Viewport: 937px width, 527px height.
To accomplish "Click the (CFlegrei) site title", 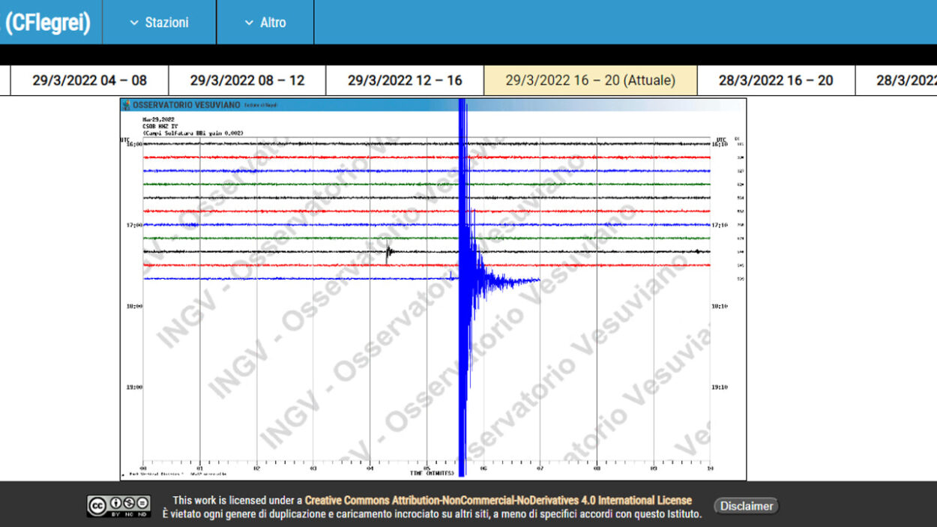I will [48, 22].
